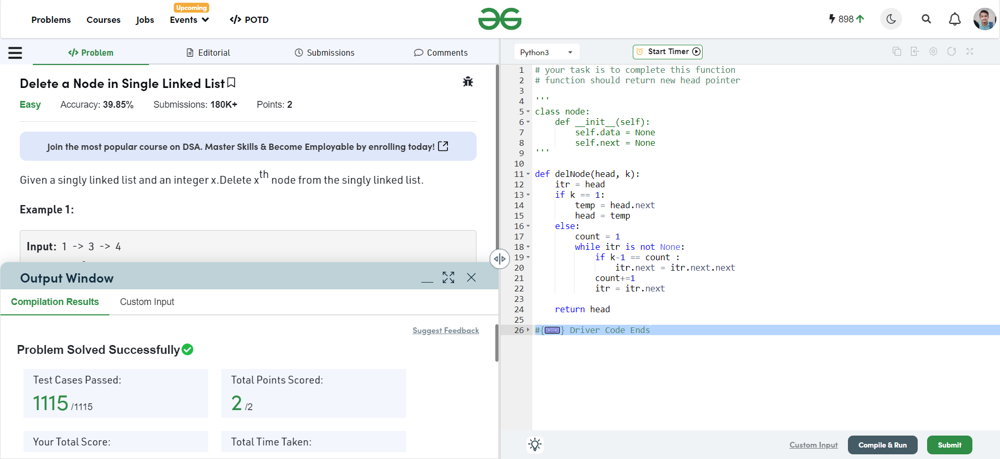Viewport: 1000px width, 459px height.
Task: Click the 'Easy' difficulty label
Action: (30, 105)
